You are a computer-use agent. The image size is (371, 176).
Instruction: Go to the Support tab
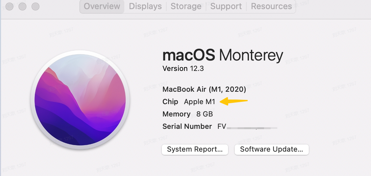[226, 7]
